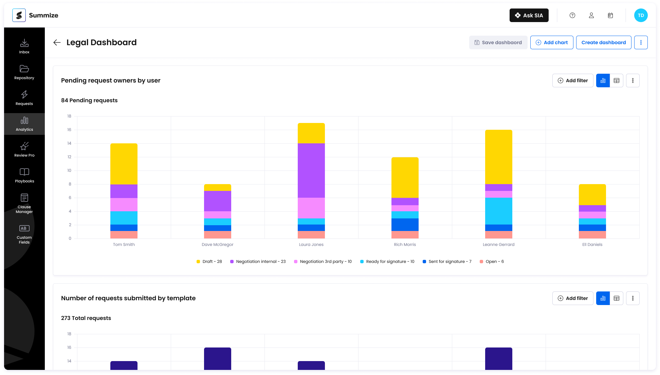
Task: Open the overflow menu beside Create dashboard
Action: 641,42
